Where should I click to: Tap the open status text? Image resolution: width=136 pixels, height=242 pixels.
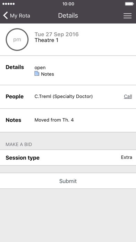tap(40, 68)
